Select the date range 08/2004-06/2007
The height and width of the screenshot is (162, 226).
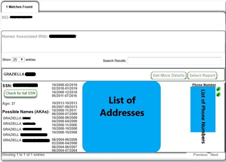(64, 147)
